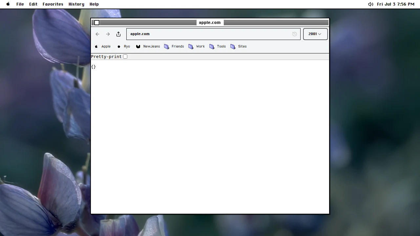
Task: Close the apple.com window using the close box
Action: (x=97, y=23)
